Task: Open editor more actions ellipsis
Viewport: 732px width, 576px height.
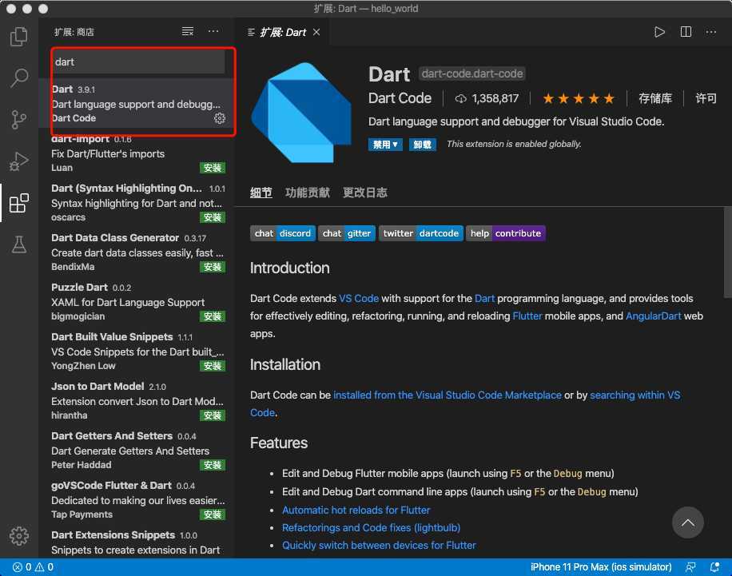Action: pyautogui.click(x=710, y=32)
